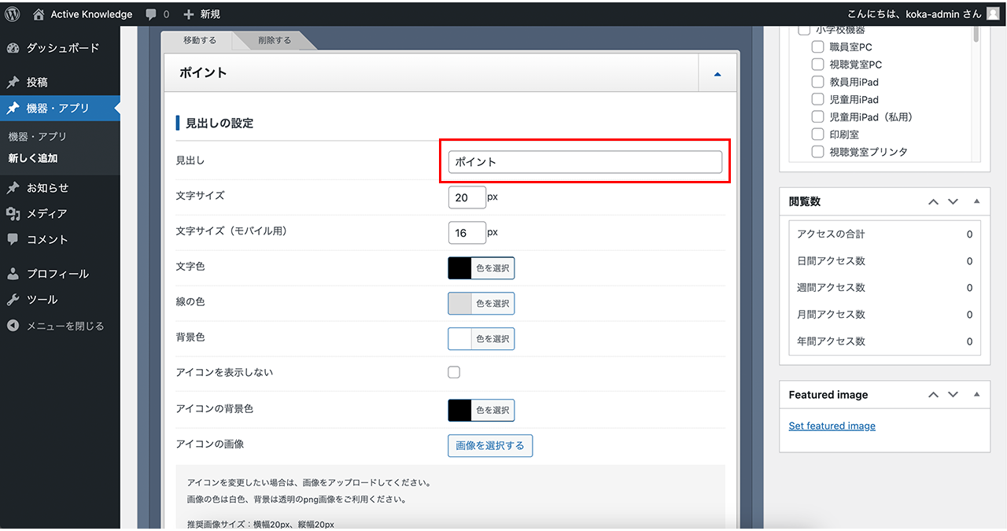This screenshot has height=531, width=1007.
Task: Check the 児童用iPad checkbox
Action: tap(817, 99)
